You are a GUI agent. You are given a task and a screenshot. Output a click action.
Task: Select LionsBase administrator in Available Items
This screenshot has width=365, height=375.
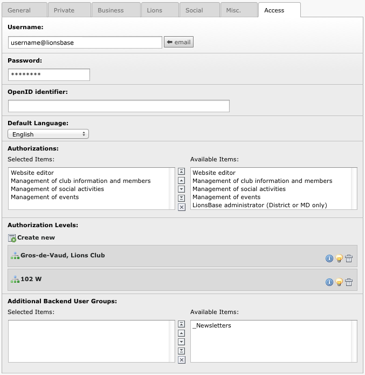point(259,205)
